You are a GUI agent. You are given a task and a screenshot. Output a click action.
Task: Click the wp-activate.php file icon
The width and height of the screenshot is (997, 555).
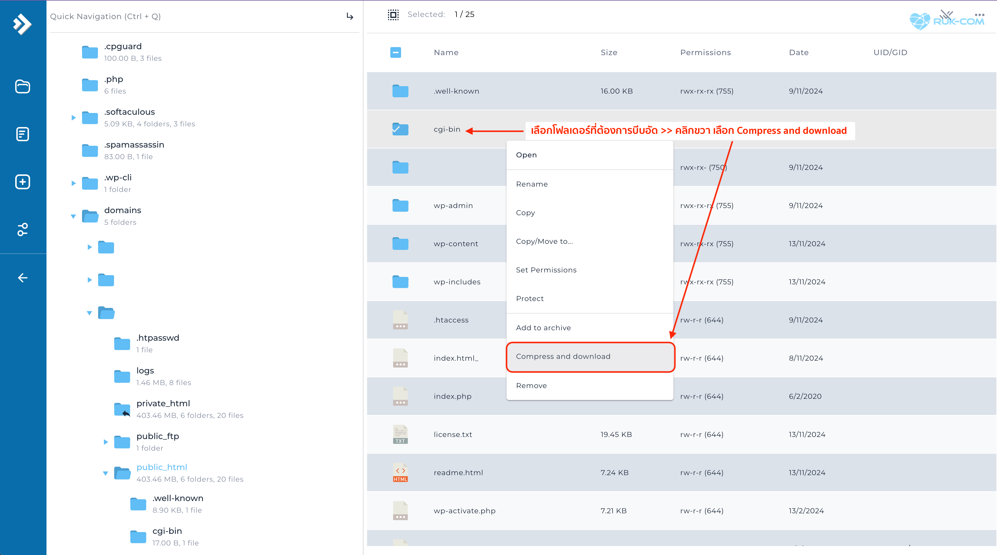pos(400,511)
